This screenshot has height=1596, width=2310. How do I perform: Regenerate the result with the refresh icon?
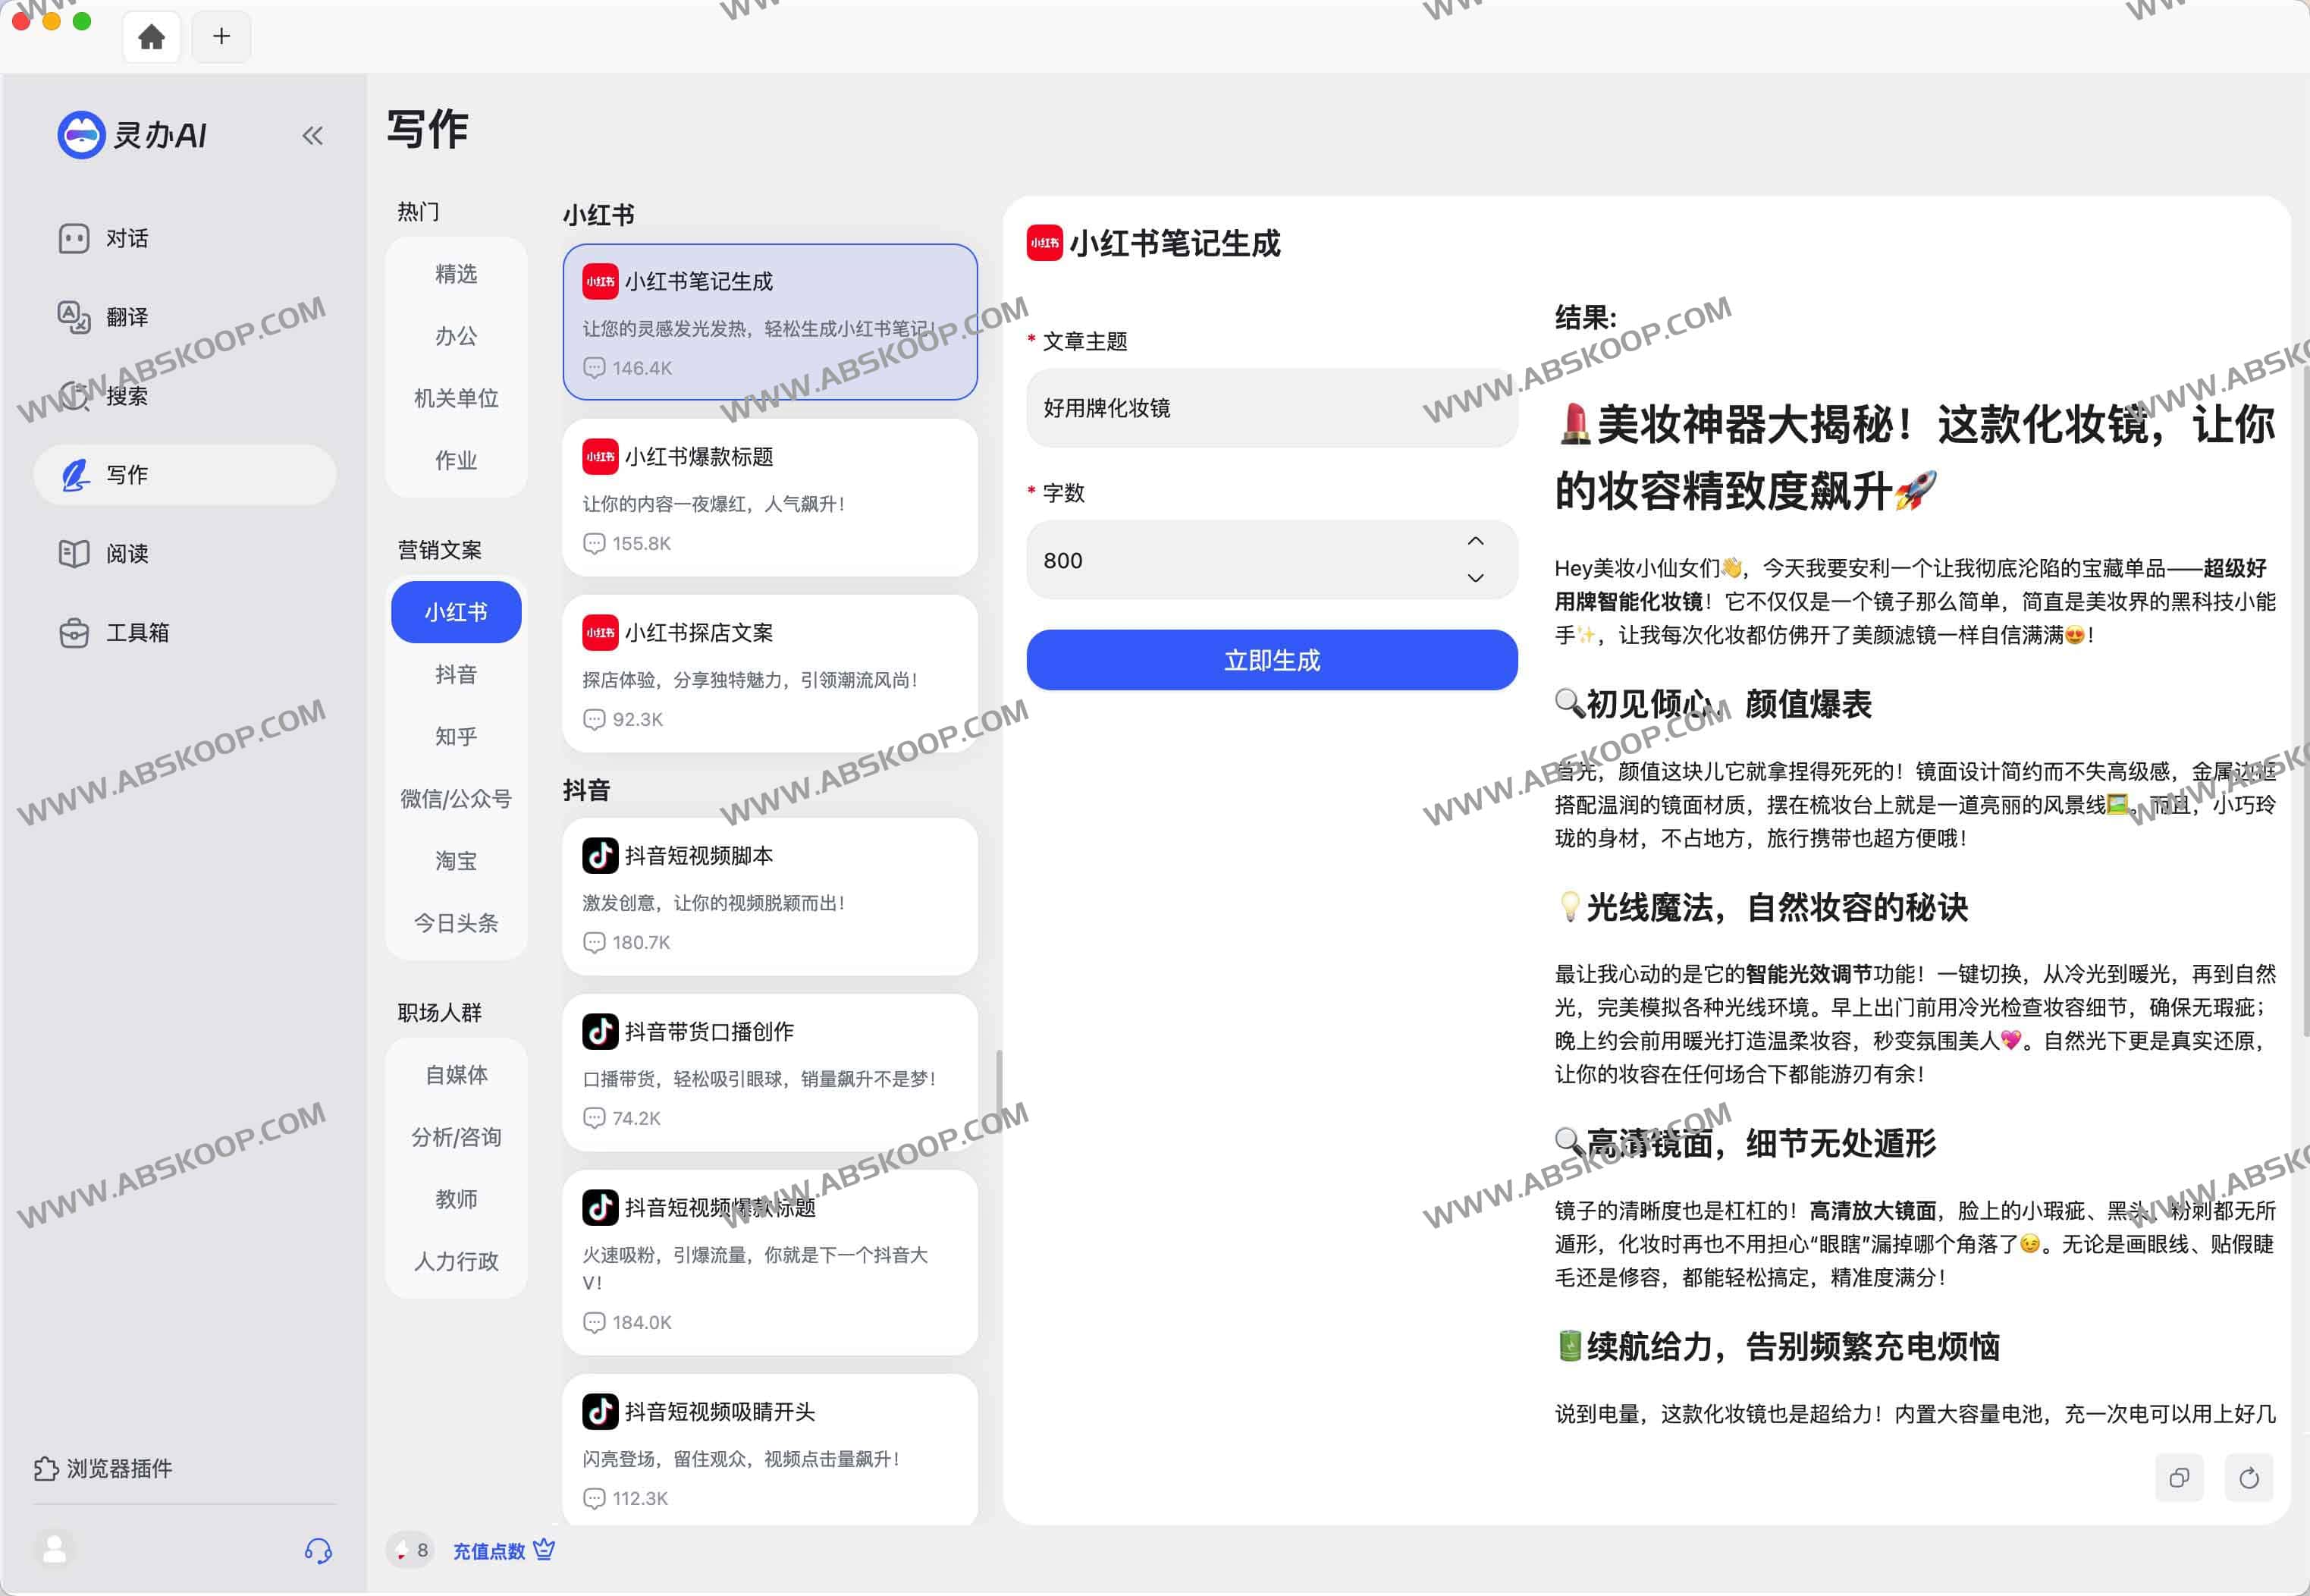point(2249,1478)
